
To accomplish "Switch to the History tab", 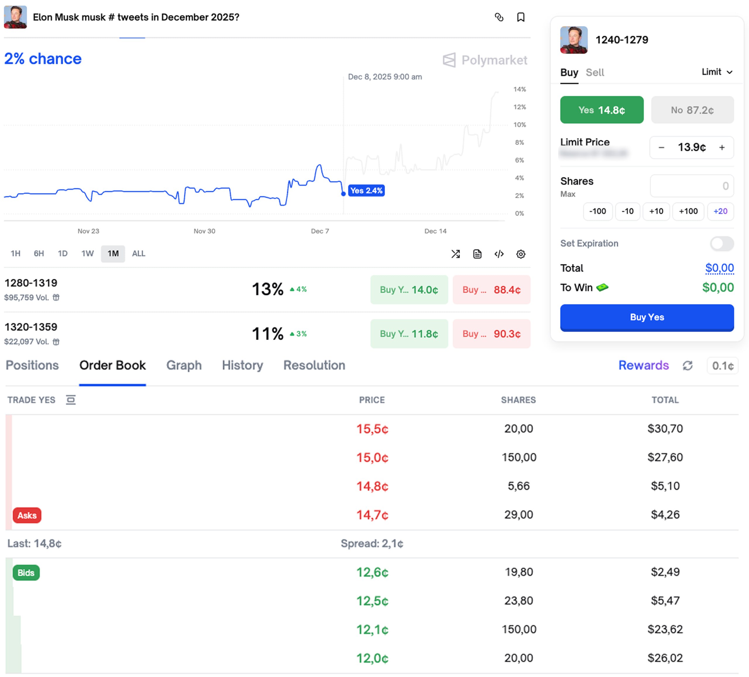I will (x=242, y=365).
